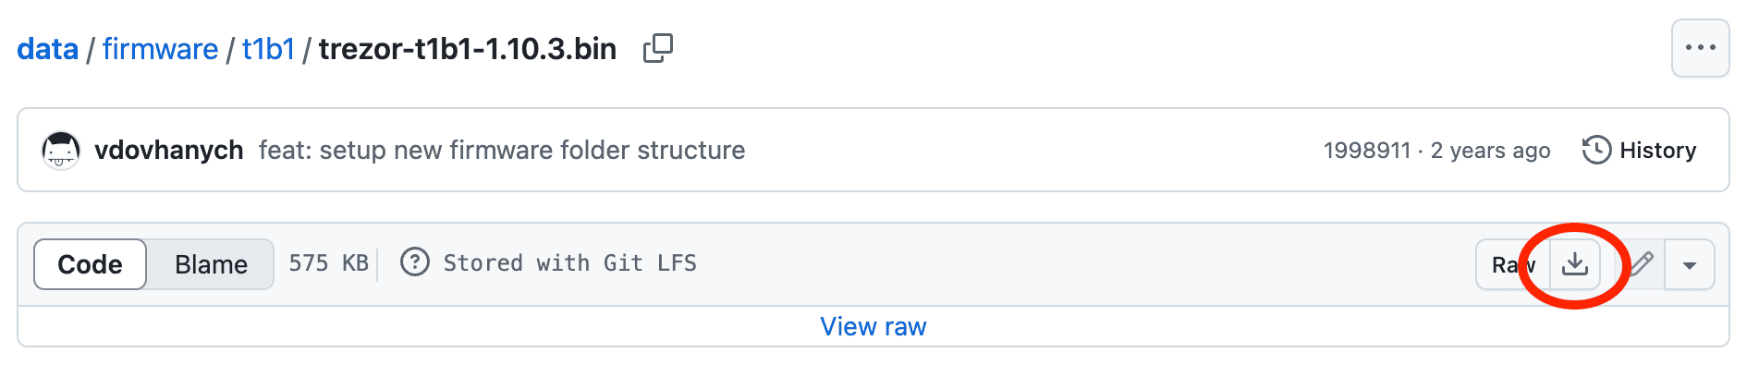Switch to the Blame view tab
The width and height of the screenshot is (1747, 377).
click(x=211, y=264)
